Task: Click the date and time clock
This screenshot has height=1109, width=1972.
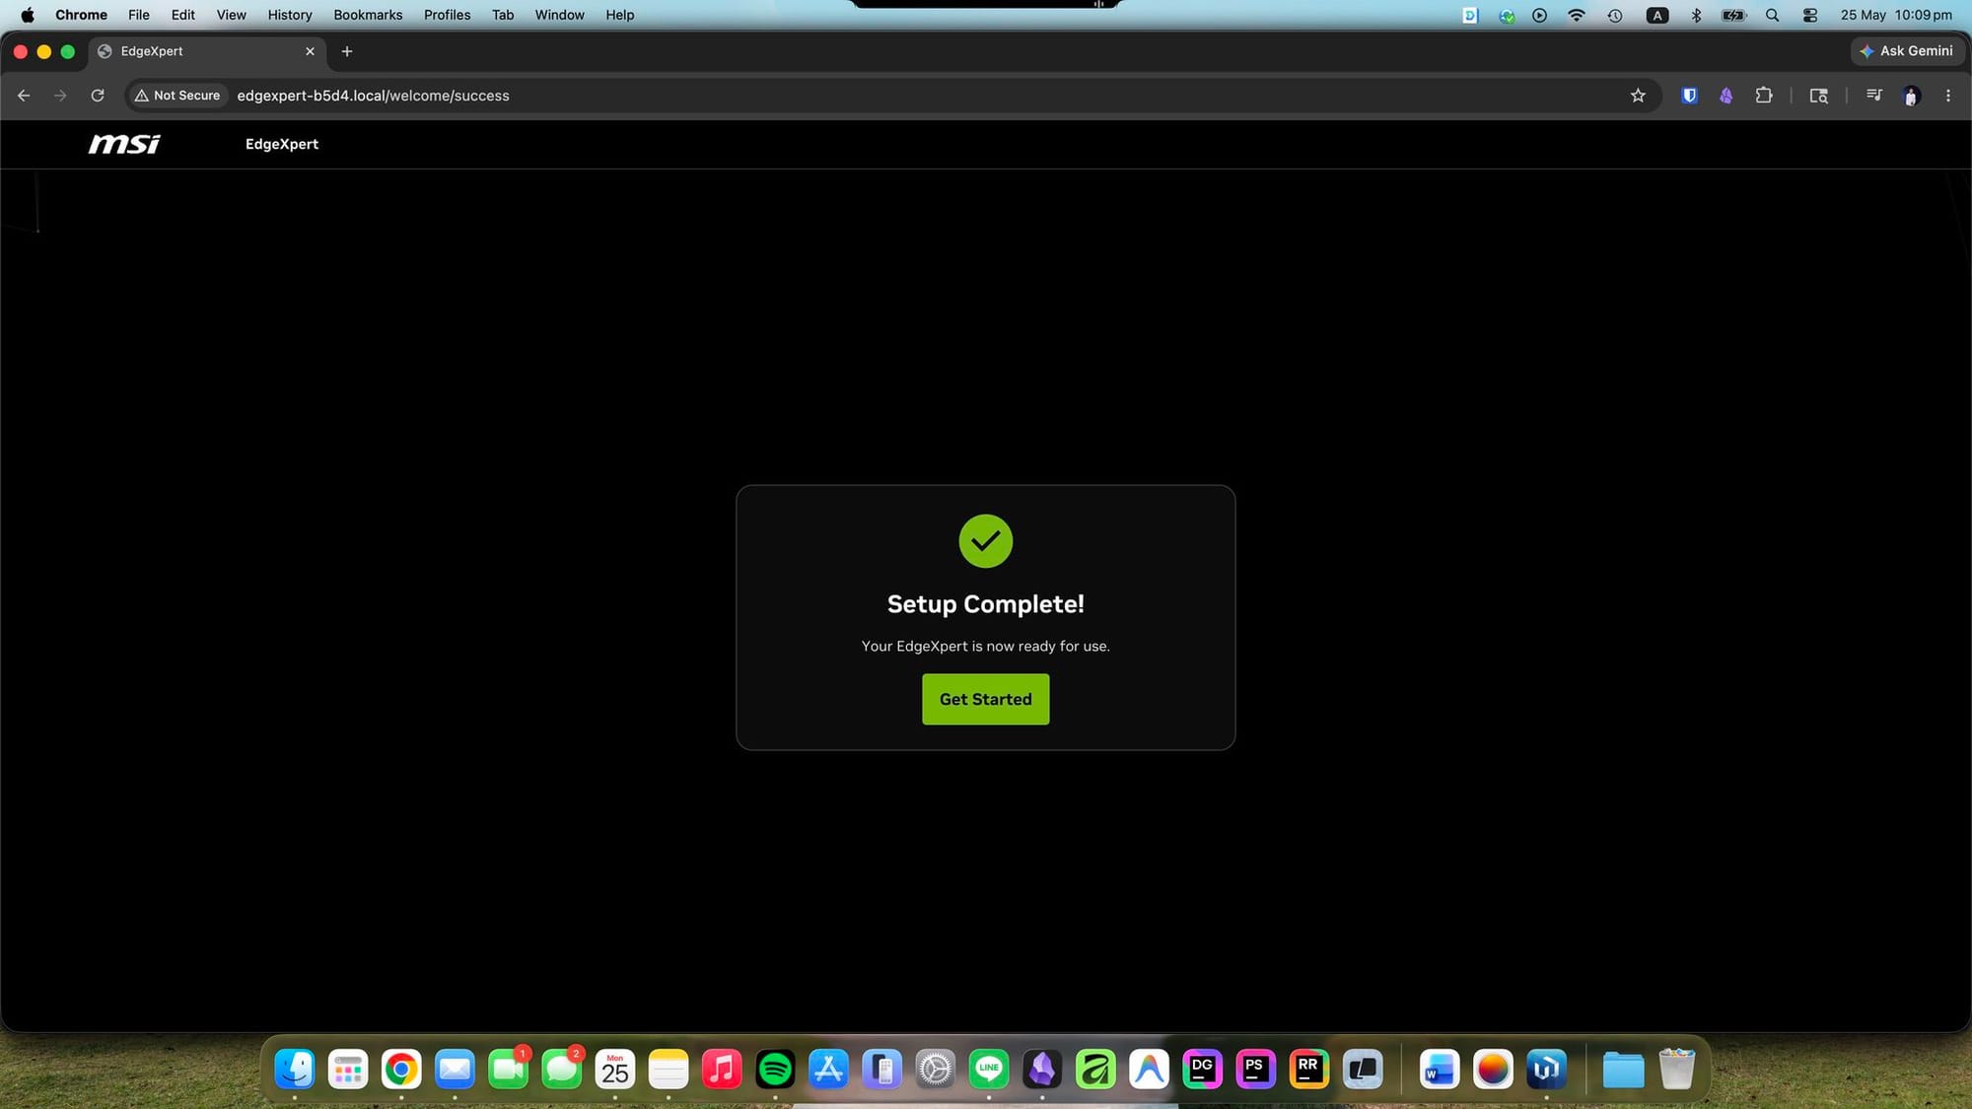Action: tap(1896, 15)
